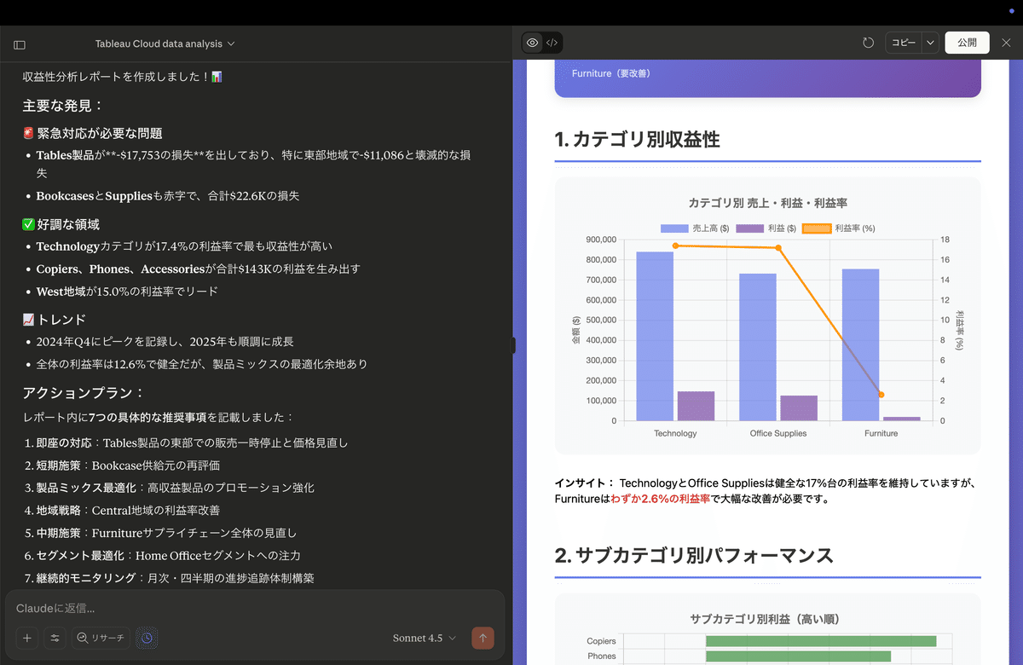
Task: Open the conversation sidebar toggle icon
Action: pyautogui.click(x=19, y=43)
